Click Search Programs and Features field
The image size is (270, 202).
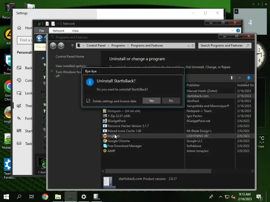point(225,46)
